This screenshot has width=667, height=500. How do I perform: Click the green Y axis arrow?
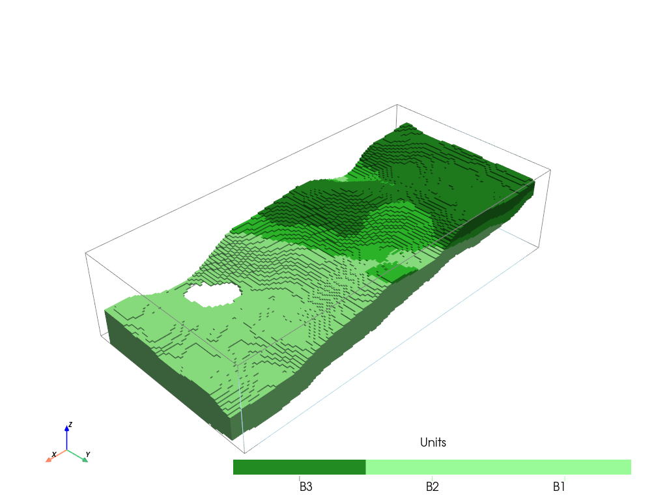point(78,456)
